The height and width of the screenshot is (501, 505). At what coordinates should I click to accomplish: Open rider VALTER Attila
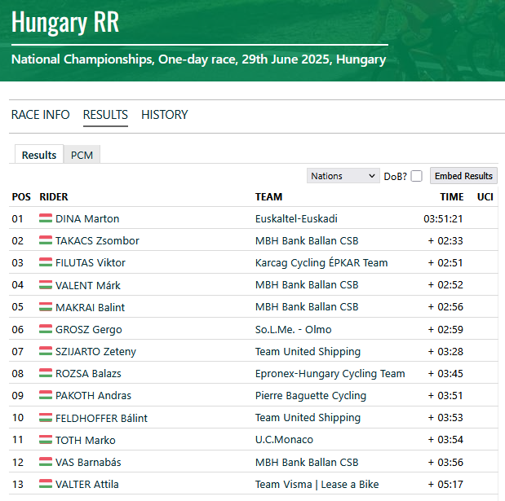tap(87, 484)
